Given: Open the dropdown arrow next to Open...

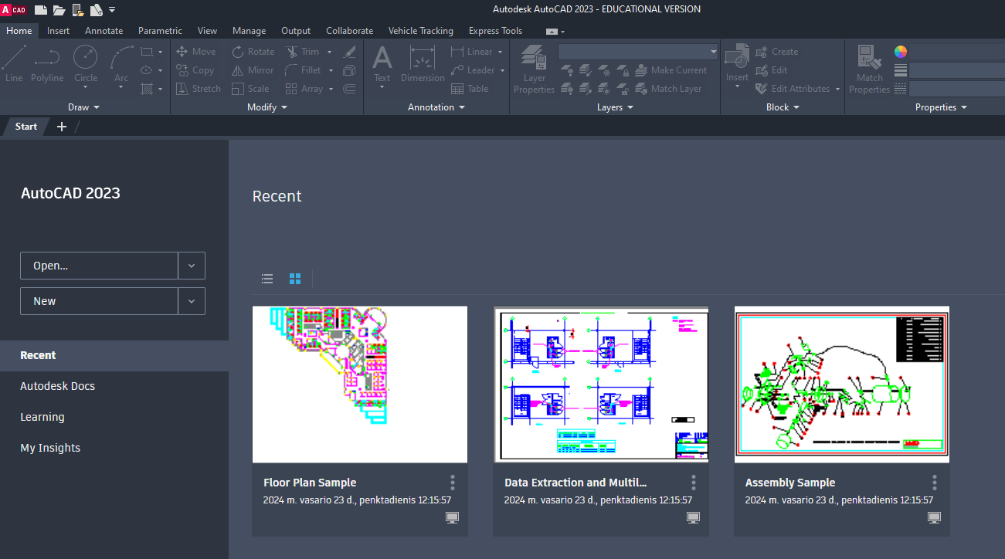Looking at the screenshot, I should tap(192, 266).
